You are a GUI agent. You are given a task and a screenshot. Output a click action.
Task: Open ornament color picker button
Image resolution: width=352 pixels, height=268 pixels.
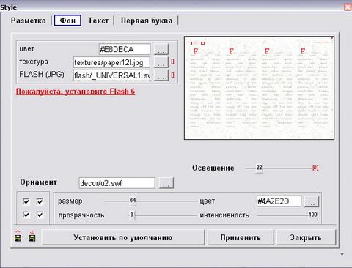point(312,201)
